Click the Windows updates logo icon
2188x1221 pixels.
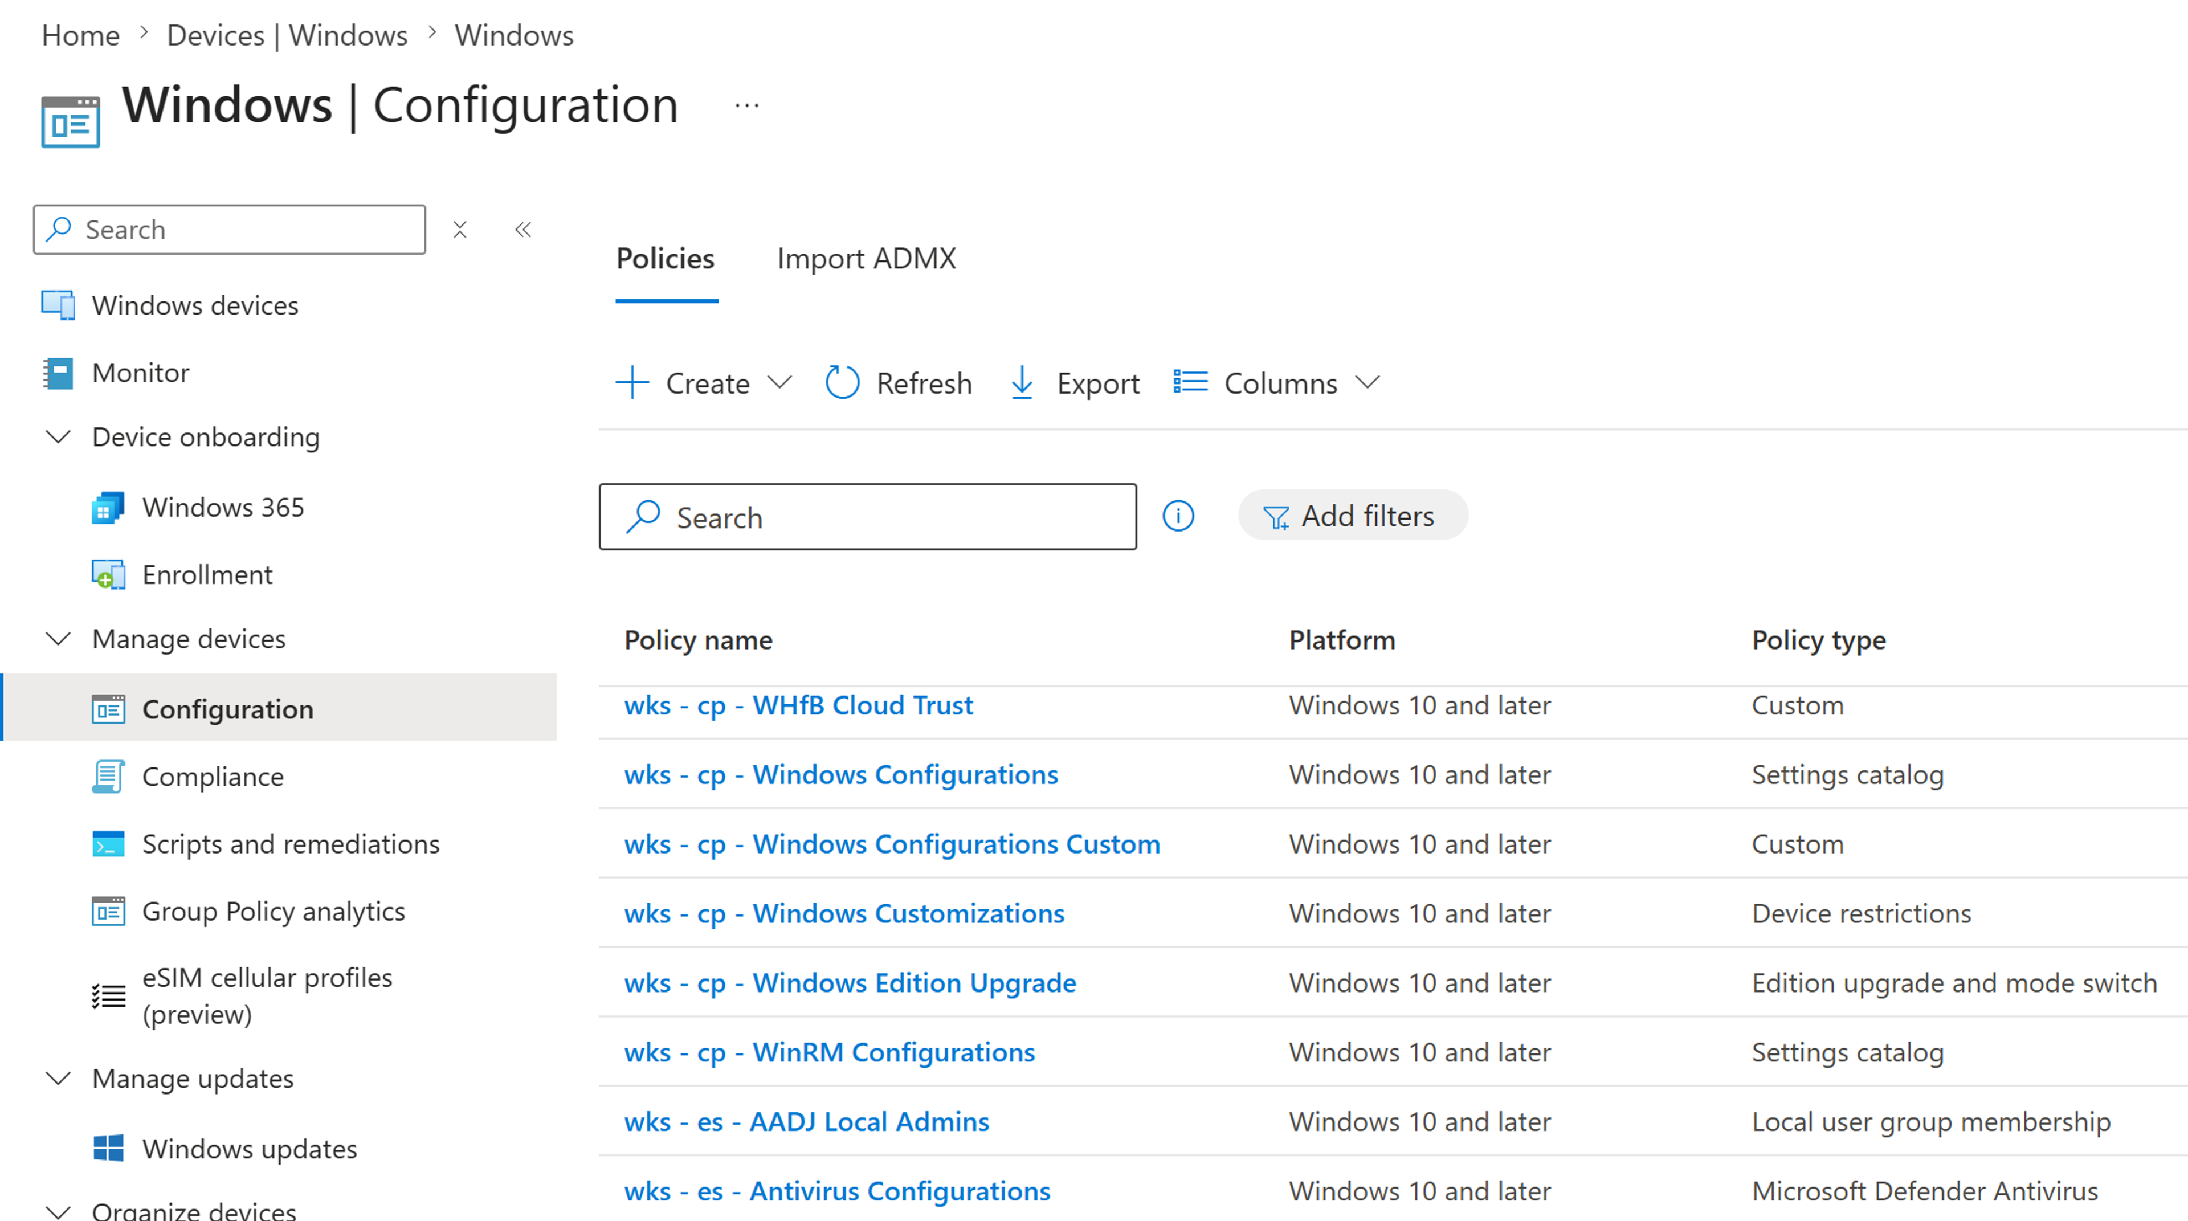pos(108,1149)
